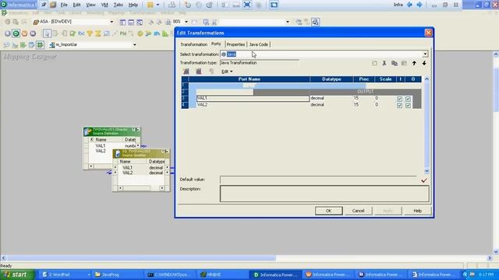499x280 pixels.
Task: Click the Cancel button
Action: click(x=358, y=211)
